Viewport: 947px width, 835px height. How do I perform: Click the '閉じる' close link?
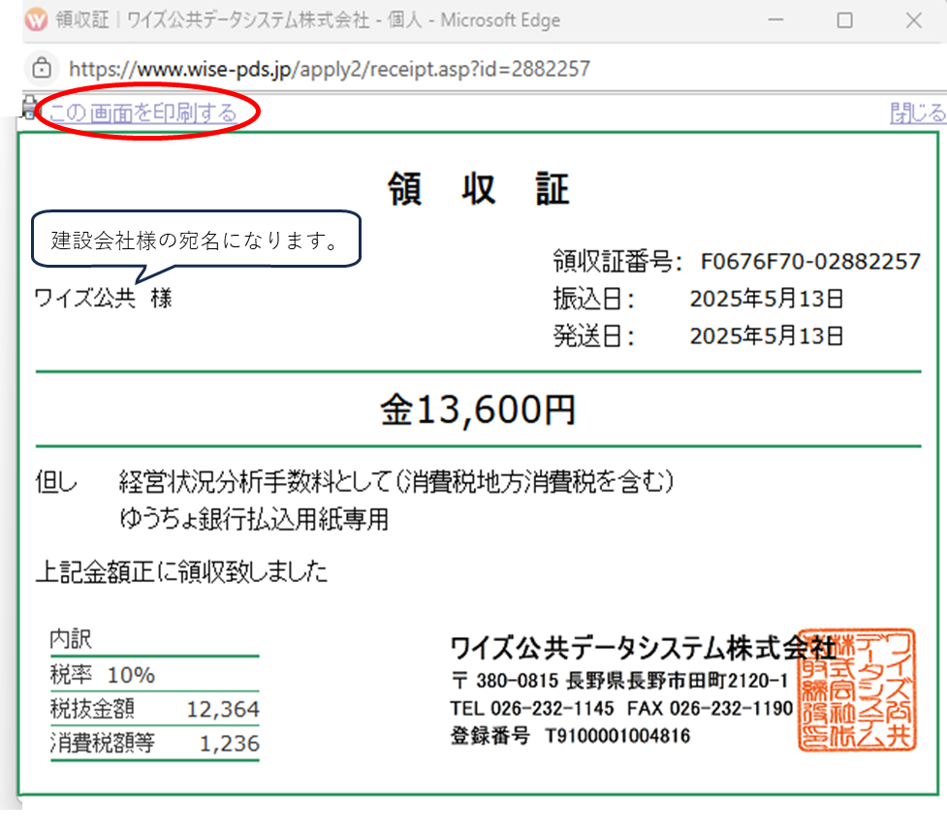[917, 113]
